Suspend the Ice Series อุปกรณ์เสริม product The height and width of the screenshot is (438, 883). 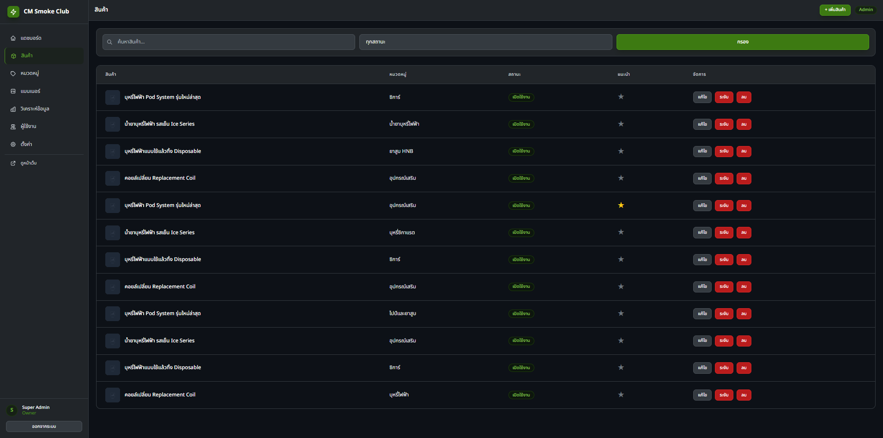coord(724,341)
